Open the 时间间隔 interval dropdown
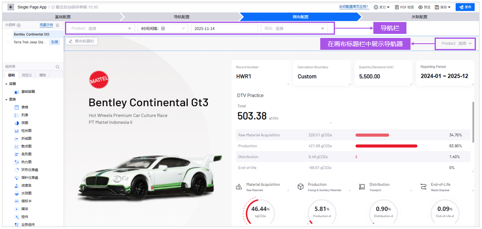482x229 pixels. pos(162,29)
